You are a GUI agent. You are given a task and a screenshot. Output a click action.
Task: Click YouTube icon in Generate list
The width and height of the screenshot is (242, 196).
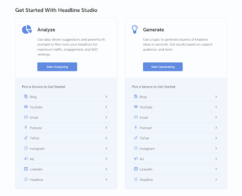pyautogui.click(x=136, y=107)
